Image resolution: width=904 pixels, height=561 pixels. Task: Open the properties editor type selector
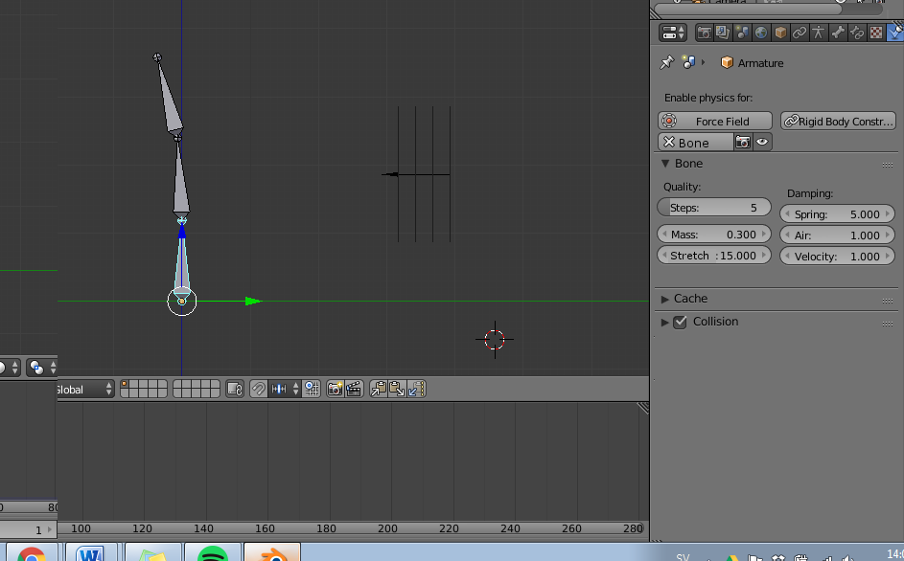click(x=672, y=33)
